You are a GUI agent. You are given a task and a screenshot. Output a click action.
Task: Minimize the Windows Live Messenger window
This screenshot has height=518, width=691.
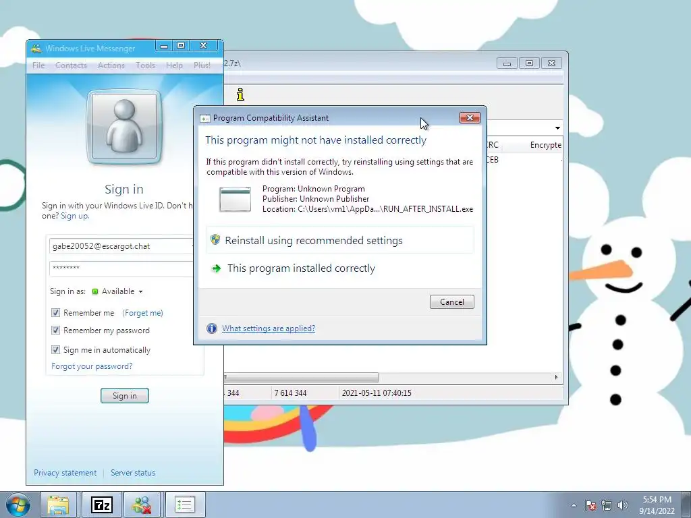164,46
